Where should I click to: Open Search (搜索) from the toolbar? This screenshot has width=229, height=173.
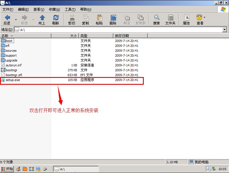[x=157, y=18]
